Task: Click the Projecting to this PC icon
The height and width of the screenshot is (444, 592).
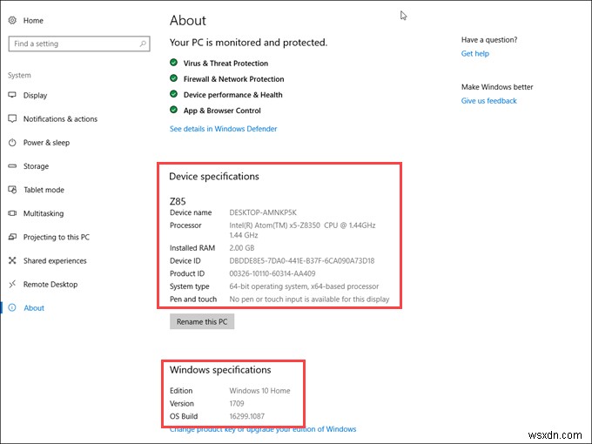Action: [13, 237]
